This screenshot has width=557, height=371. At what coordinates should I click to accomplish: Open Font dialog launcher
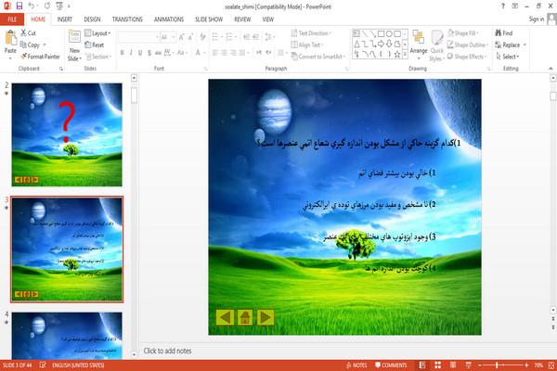click(206, 69)
